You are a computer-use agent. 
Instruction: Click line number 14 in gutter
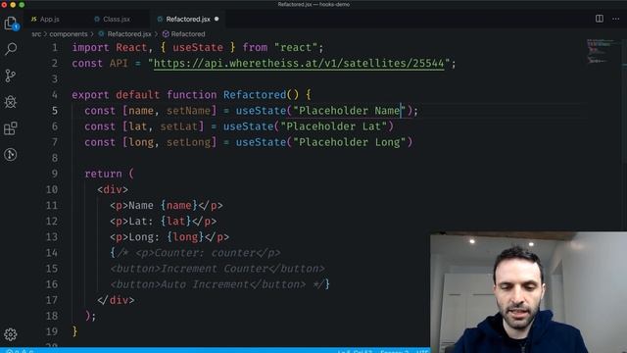pos(52,253)
